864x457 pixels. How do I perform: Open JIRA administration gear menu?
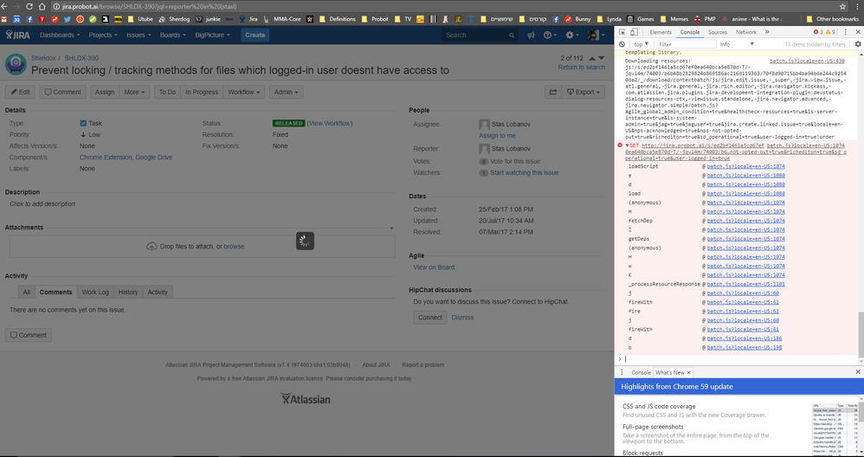coord(572,35)
